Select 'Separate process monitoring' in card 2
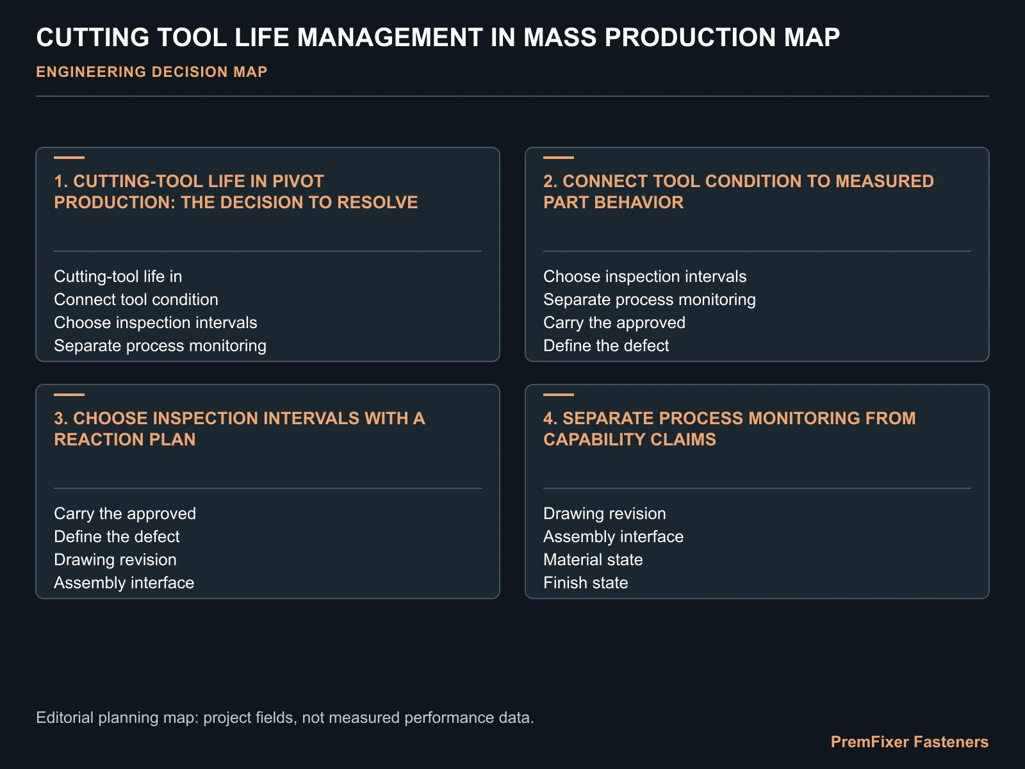Image resolution: width=1025 pixels, height=769 pixels. (650, 299)
